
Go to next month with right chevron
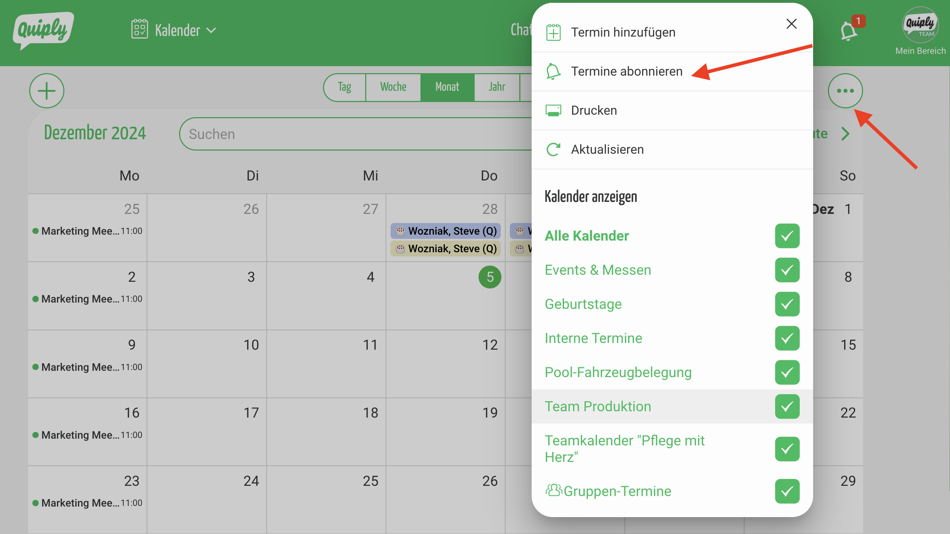[x=845, y=134]
